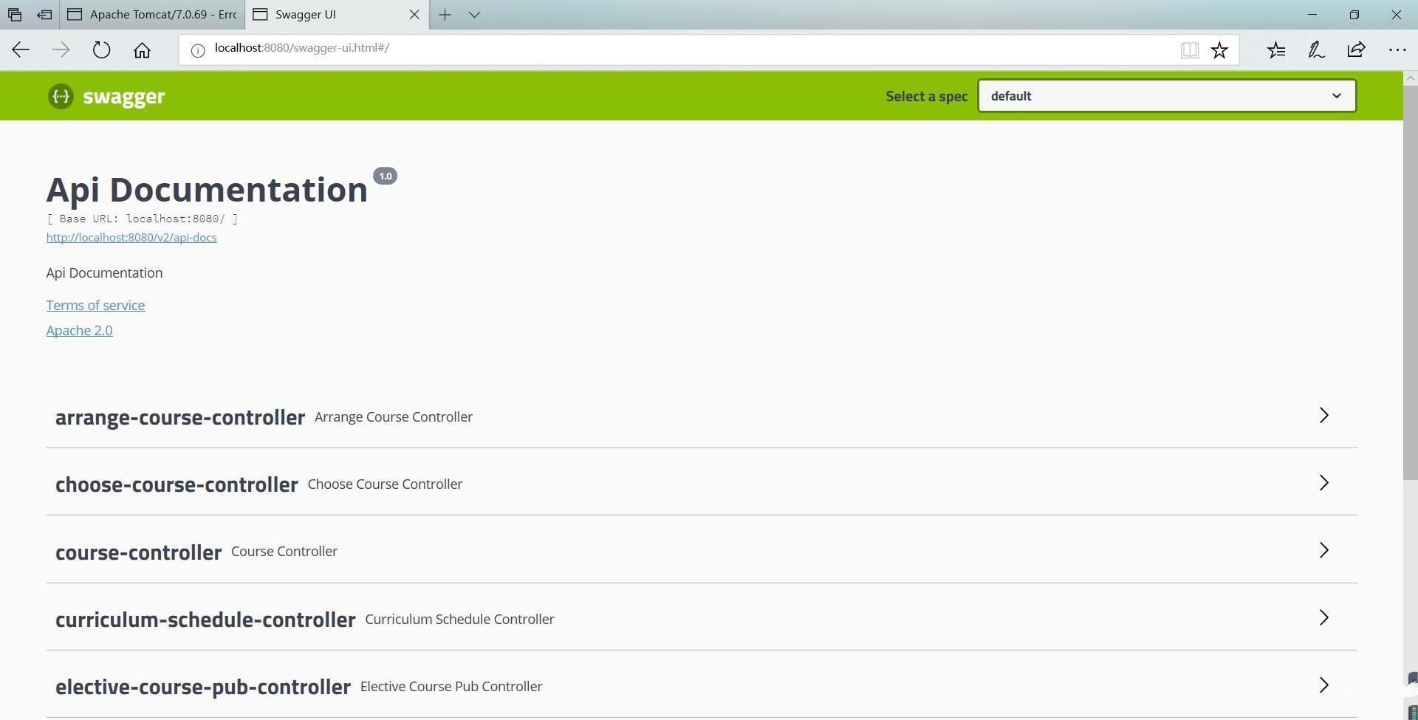Refresh the Swagger UI page
This screenshot has width=1418, height=720.
point(101,49)
